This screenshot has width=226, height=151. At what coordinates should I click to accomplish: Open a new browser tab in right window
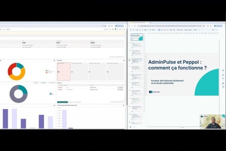tap(150, 23)
